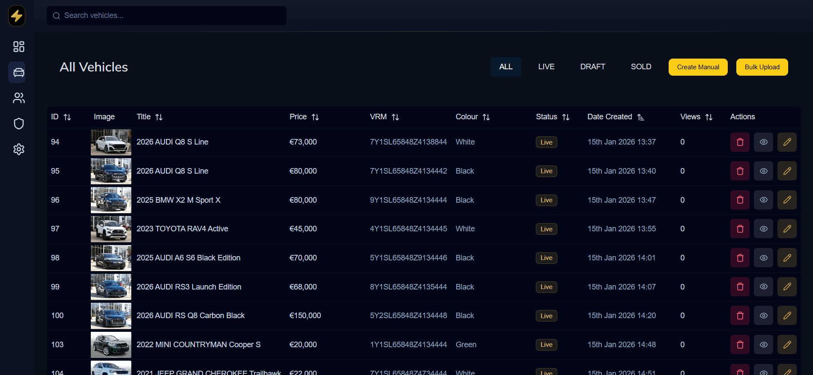
Task: Open the dashboard grid icon in sidebar
Action: pos(19,47)
